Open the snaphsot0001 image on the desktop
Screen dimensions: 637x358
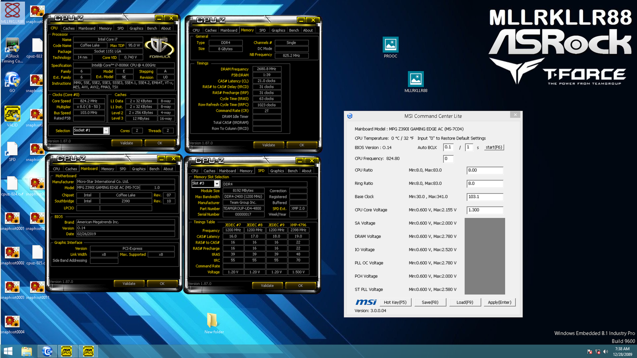pyautogui.click(x=12, y=221)
